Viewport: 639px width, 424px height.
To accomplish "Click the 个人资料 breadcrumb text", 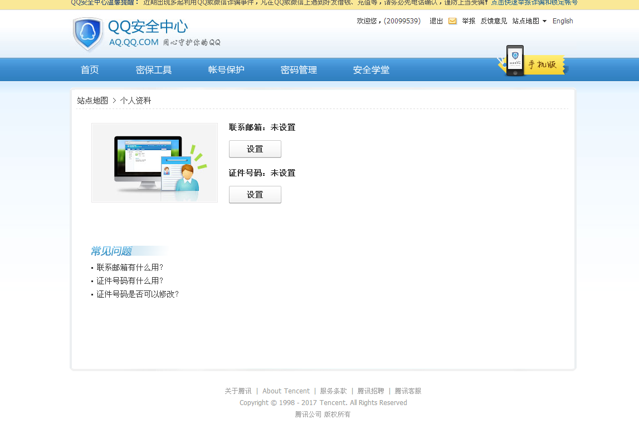I will tap(136, 101).
